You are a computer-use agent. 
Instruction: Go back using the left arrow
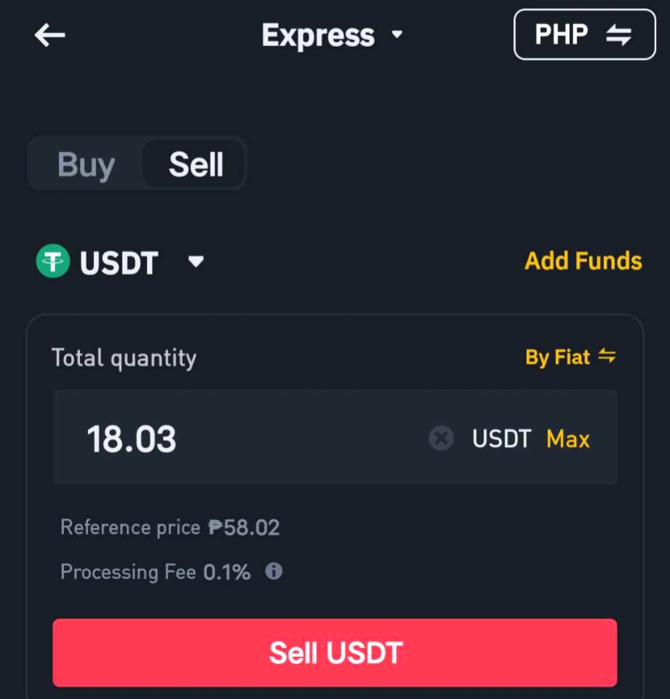pos(50,35)
